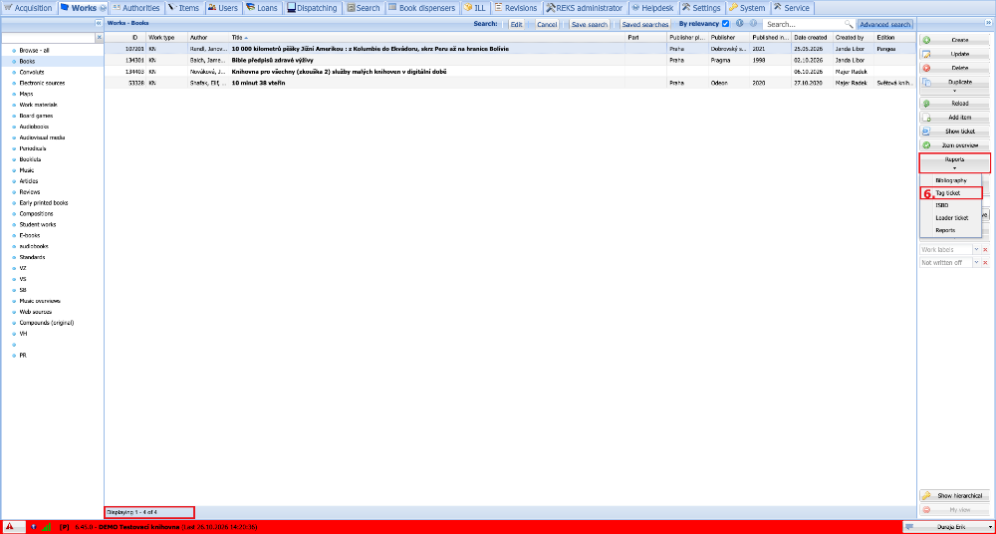Open the Helpdesk tab
The height and width of the screenshot is (534, 996).
click(x=652, y=8)
